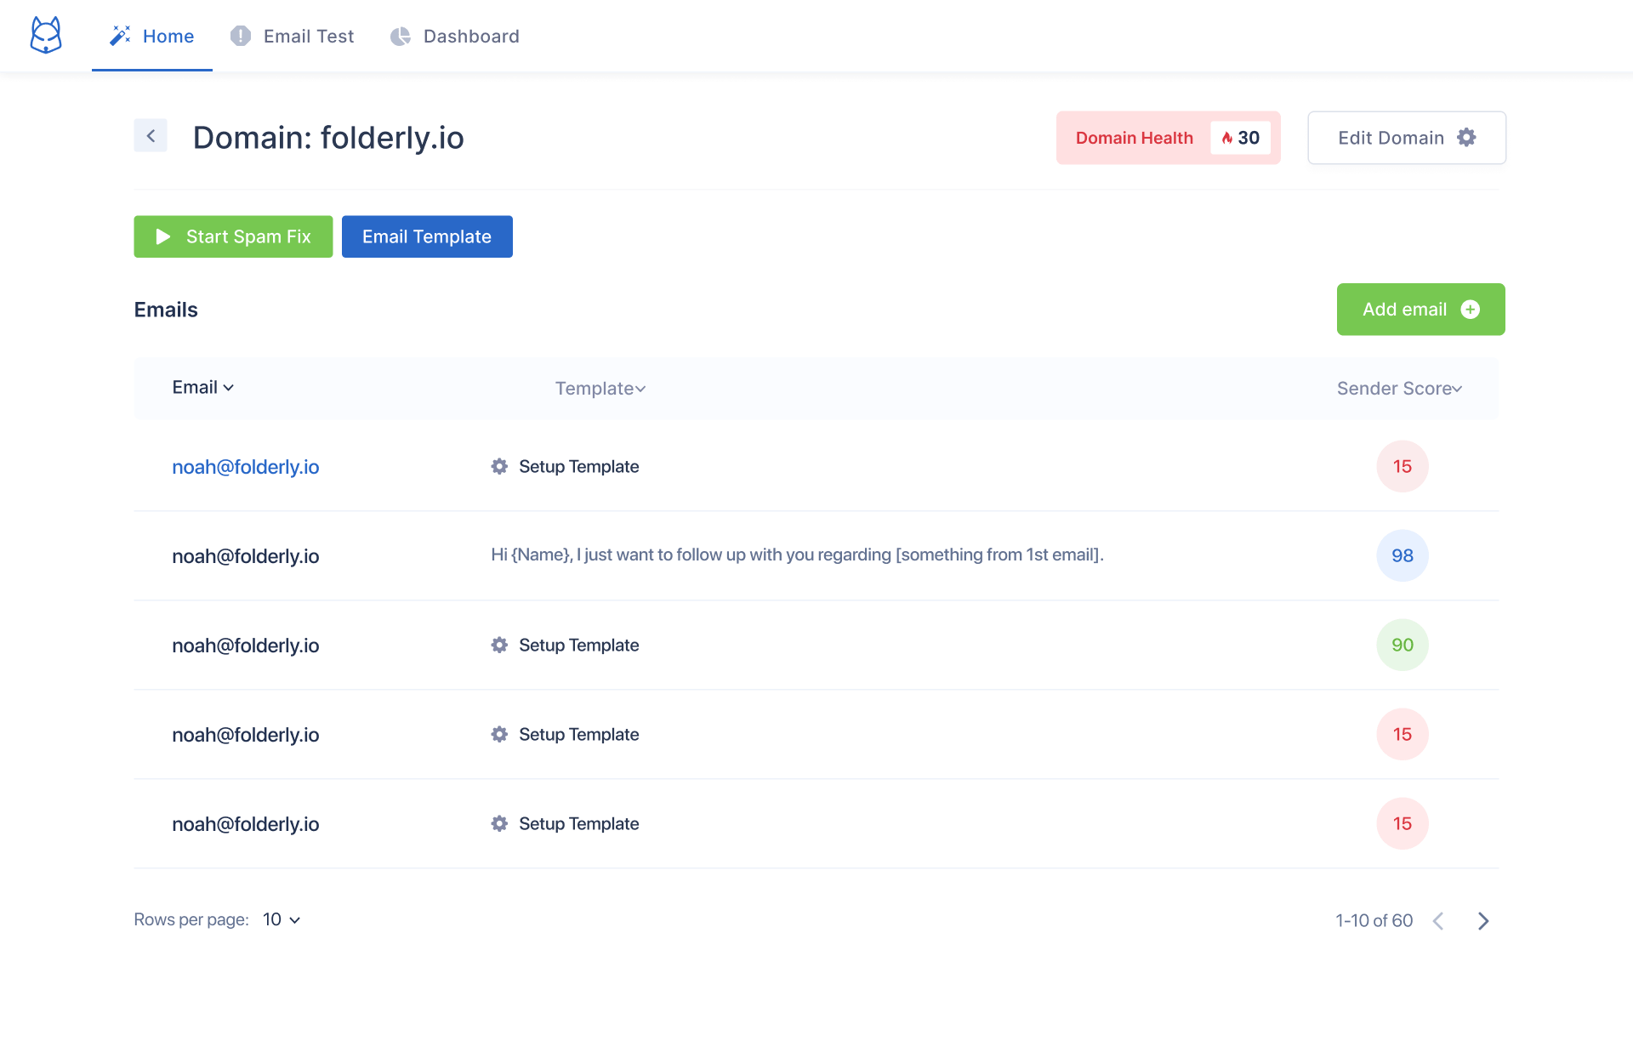
Task: Click the Edit Domain button
Action: 1407,138
